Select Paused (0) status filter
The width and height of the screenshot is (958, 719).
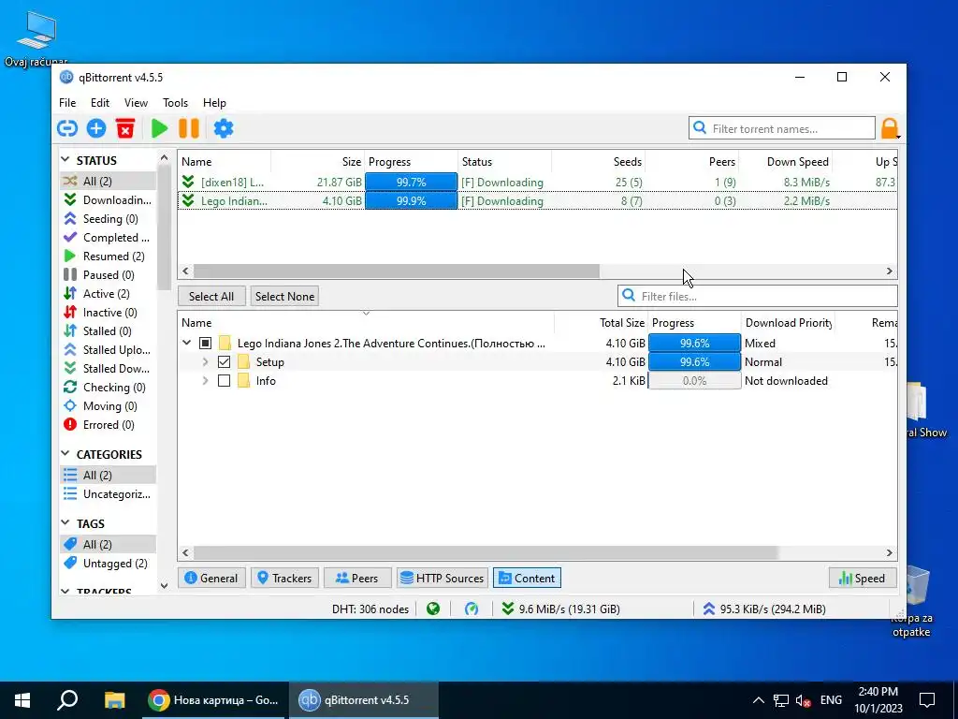coord(108,275)
